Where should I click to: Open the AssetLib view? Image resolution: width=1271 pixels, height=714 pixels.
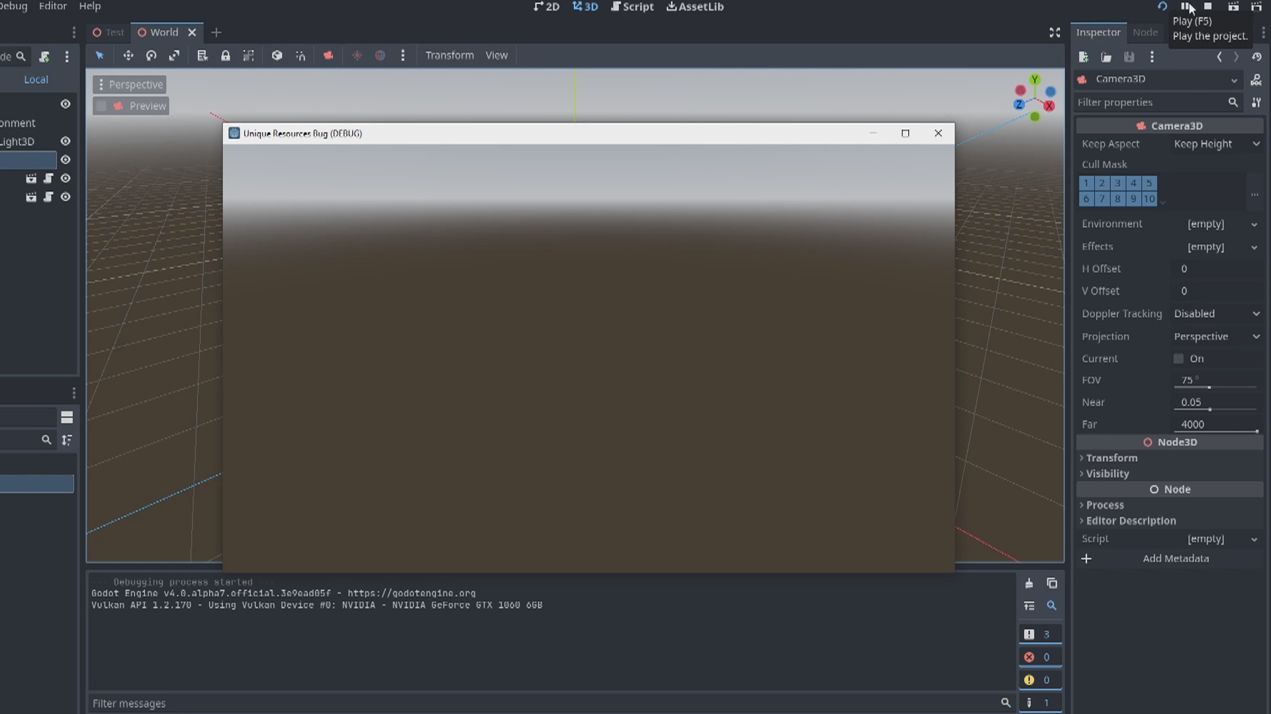[x=694, y=7]
